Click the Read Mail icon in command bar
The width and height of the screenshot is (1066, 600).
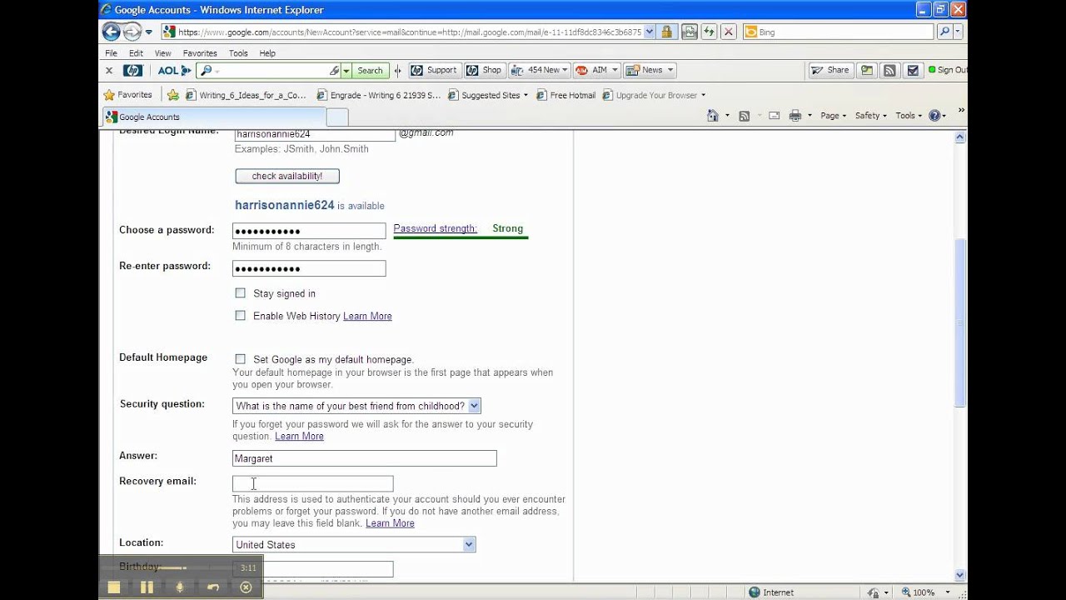pyautogui.click(x=775, y=116)
